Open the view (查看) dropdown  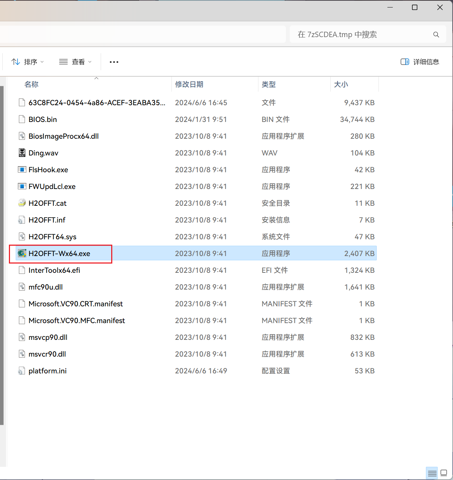75,62
